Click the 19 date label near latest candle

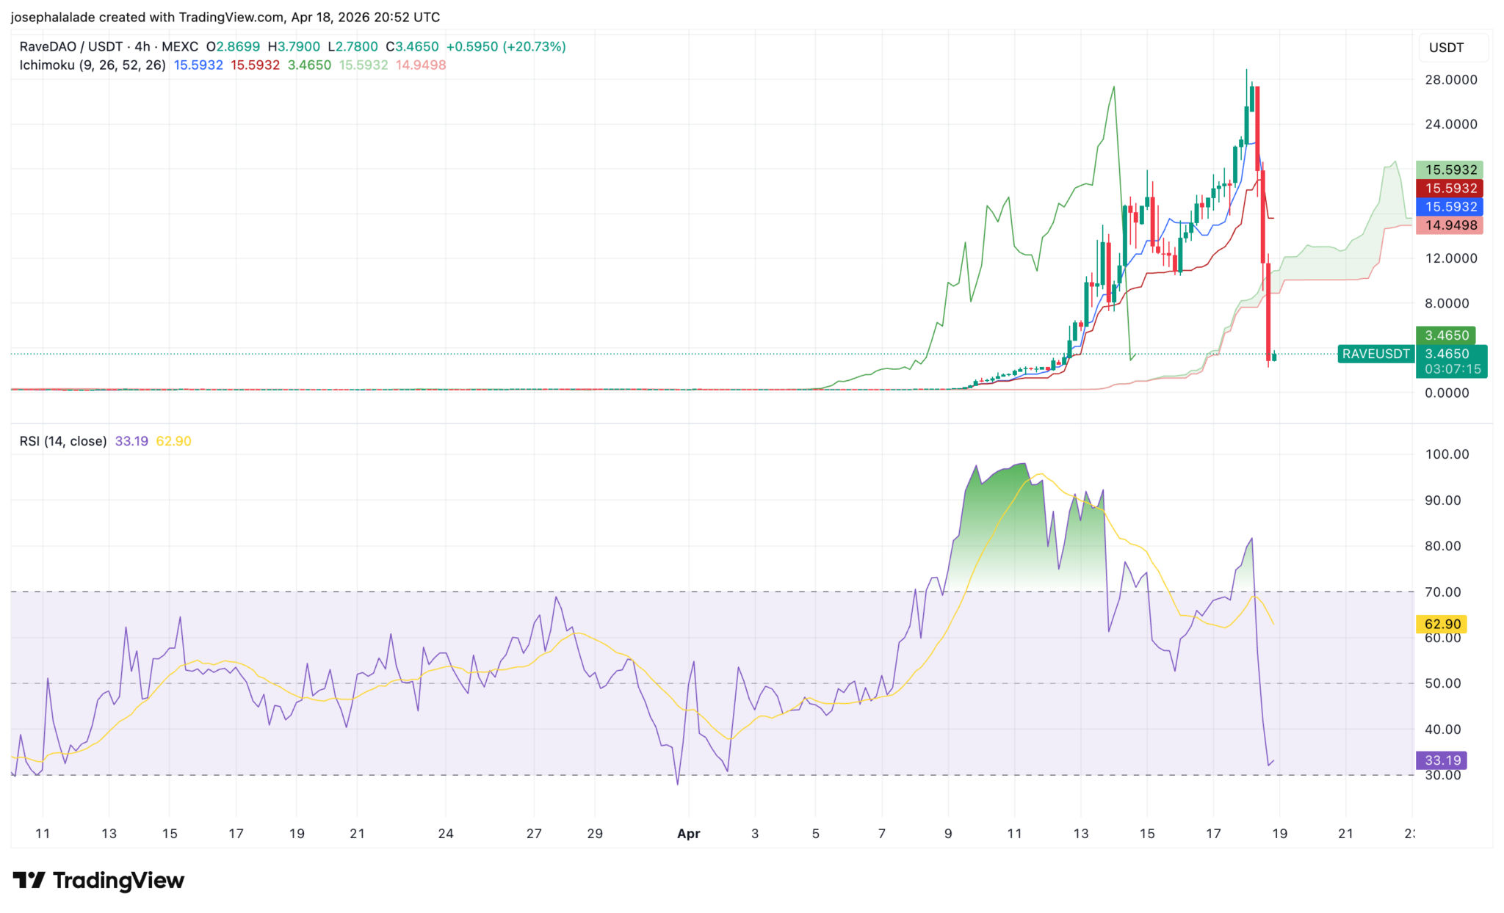point(1279,833)
